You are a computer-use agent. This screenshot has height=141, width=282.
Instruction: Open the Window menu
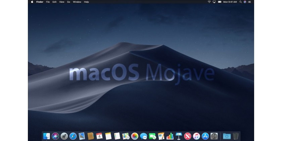tap(77, 2)
